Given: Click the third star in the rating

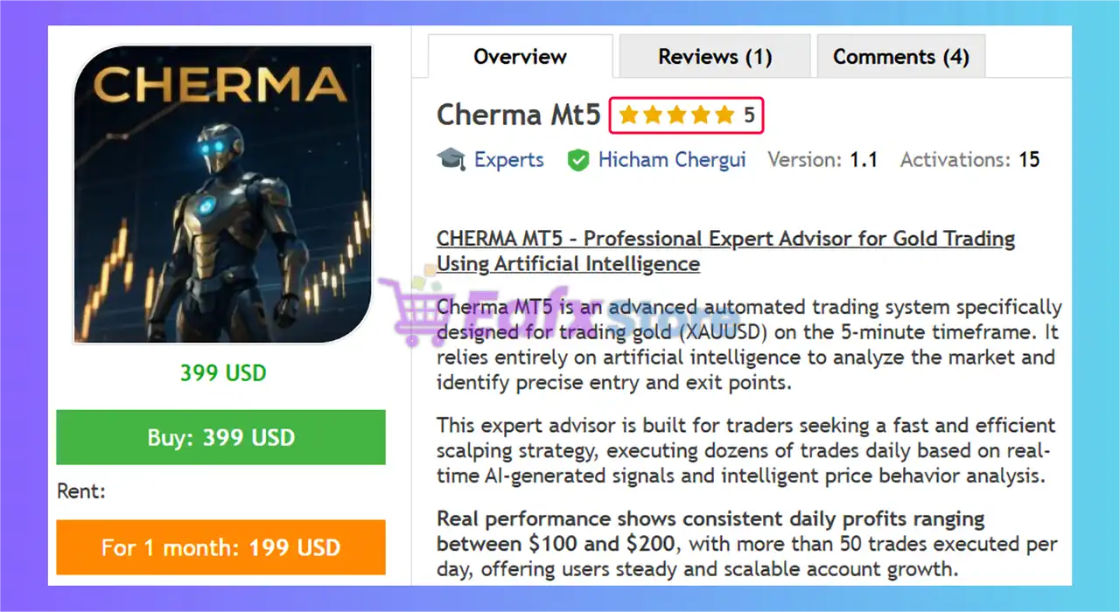Looking at the screenshot, I should [x=676, y=115].
